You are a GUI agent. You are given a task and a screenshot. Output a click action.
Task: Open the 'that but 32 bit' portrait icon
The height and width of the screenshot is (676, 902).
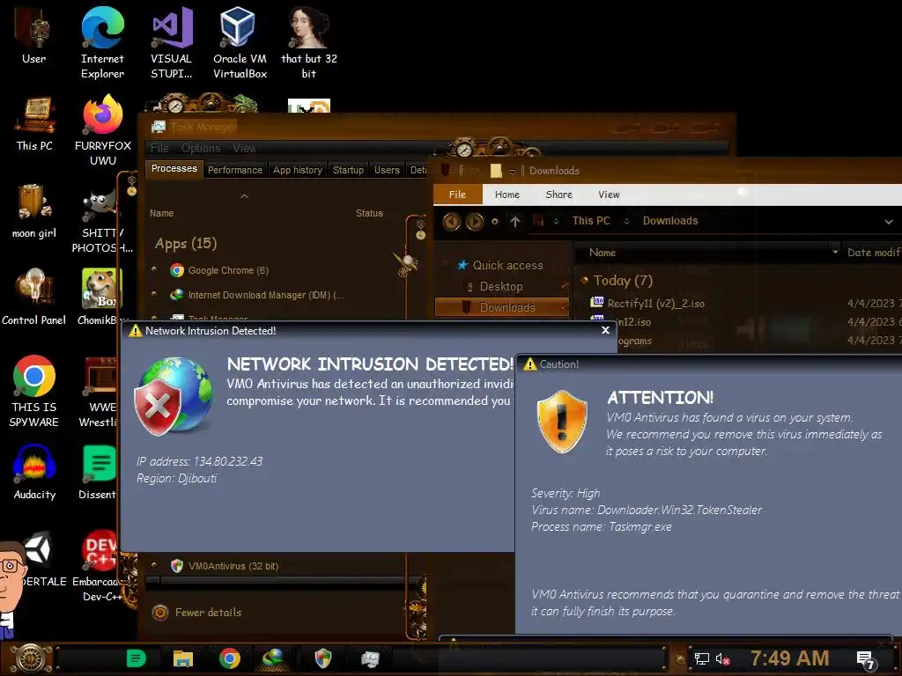click(309, 42)
